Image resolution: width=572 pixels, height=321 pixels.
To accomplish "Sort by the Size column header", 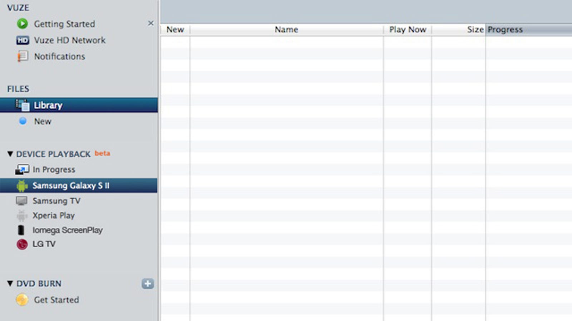I will tap(459, 30).
